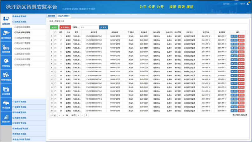Check the checkbox for row 1
252x142 pixels.
pos(56,36)
